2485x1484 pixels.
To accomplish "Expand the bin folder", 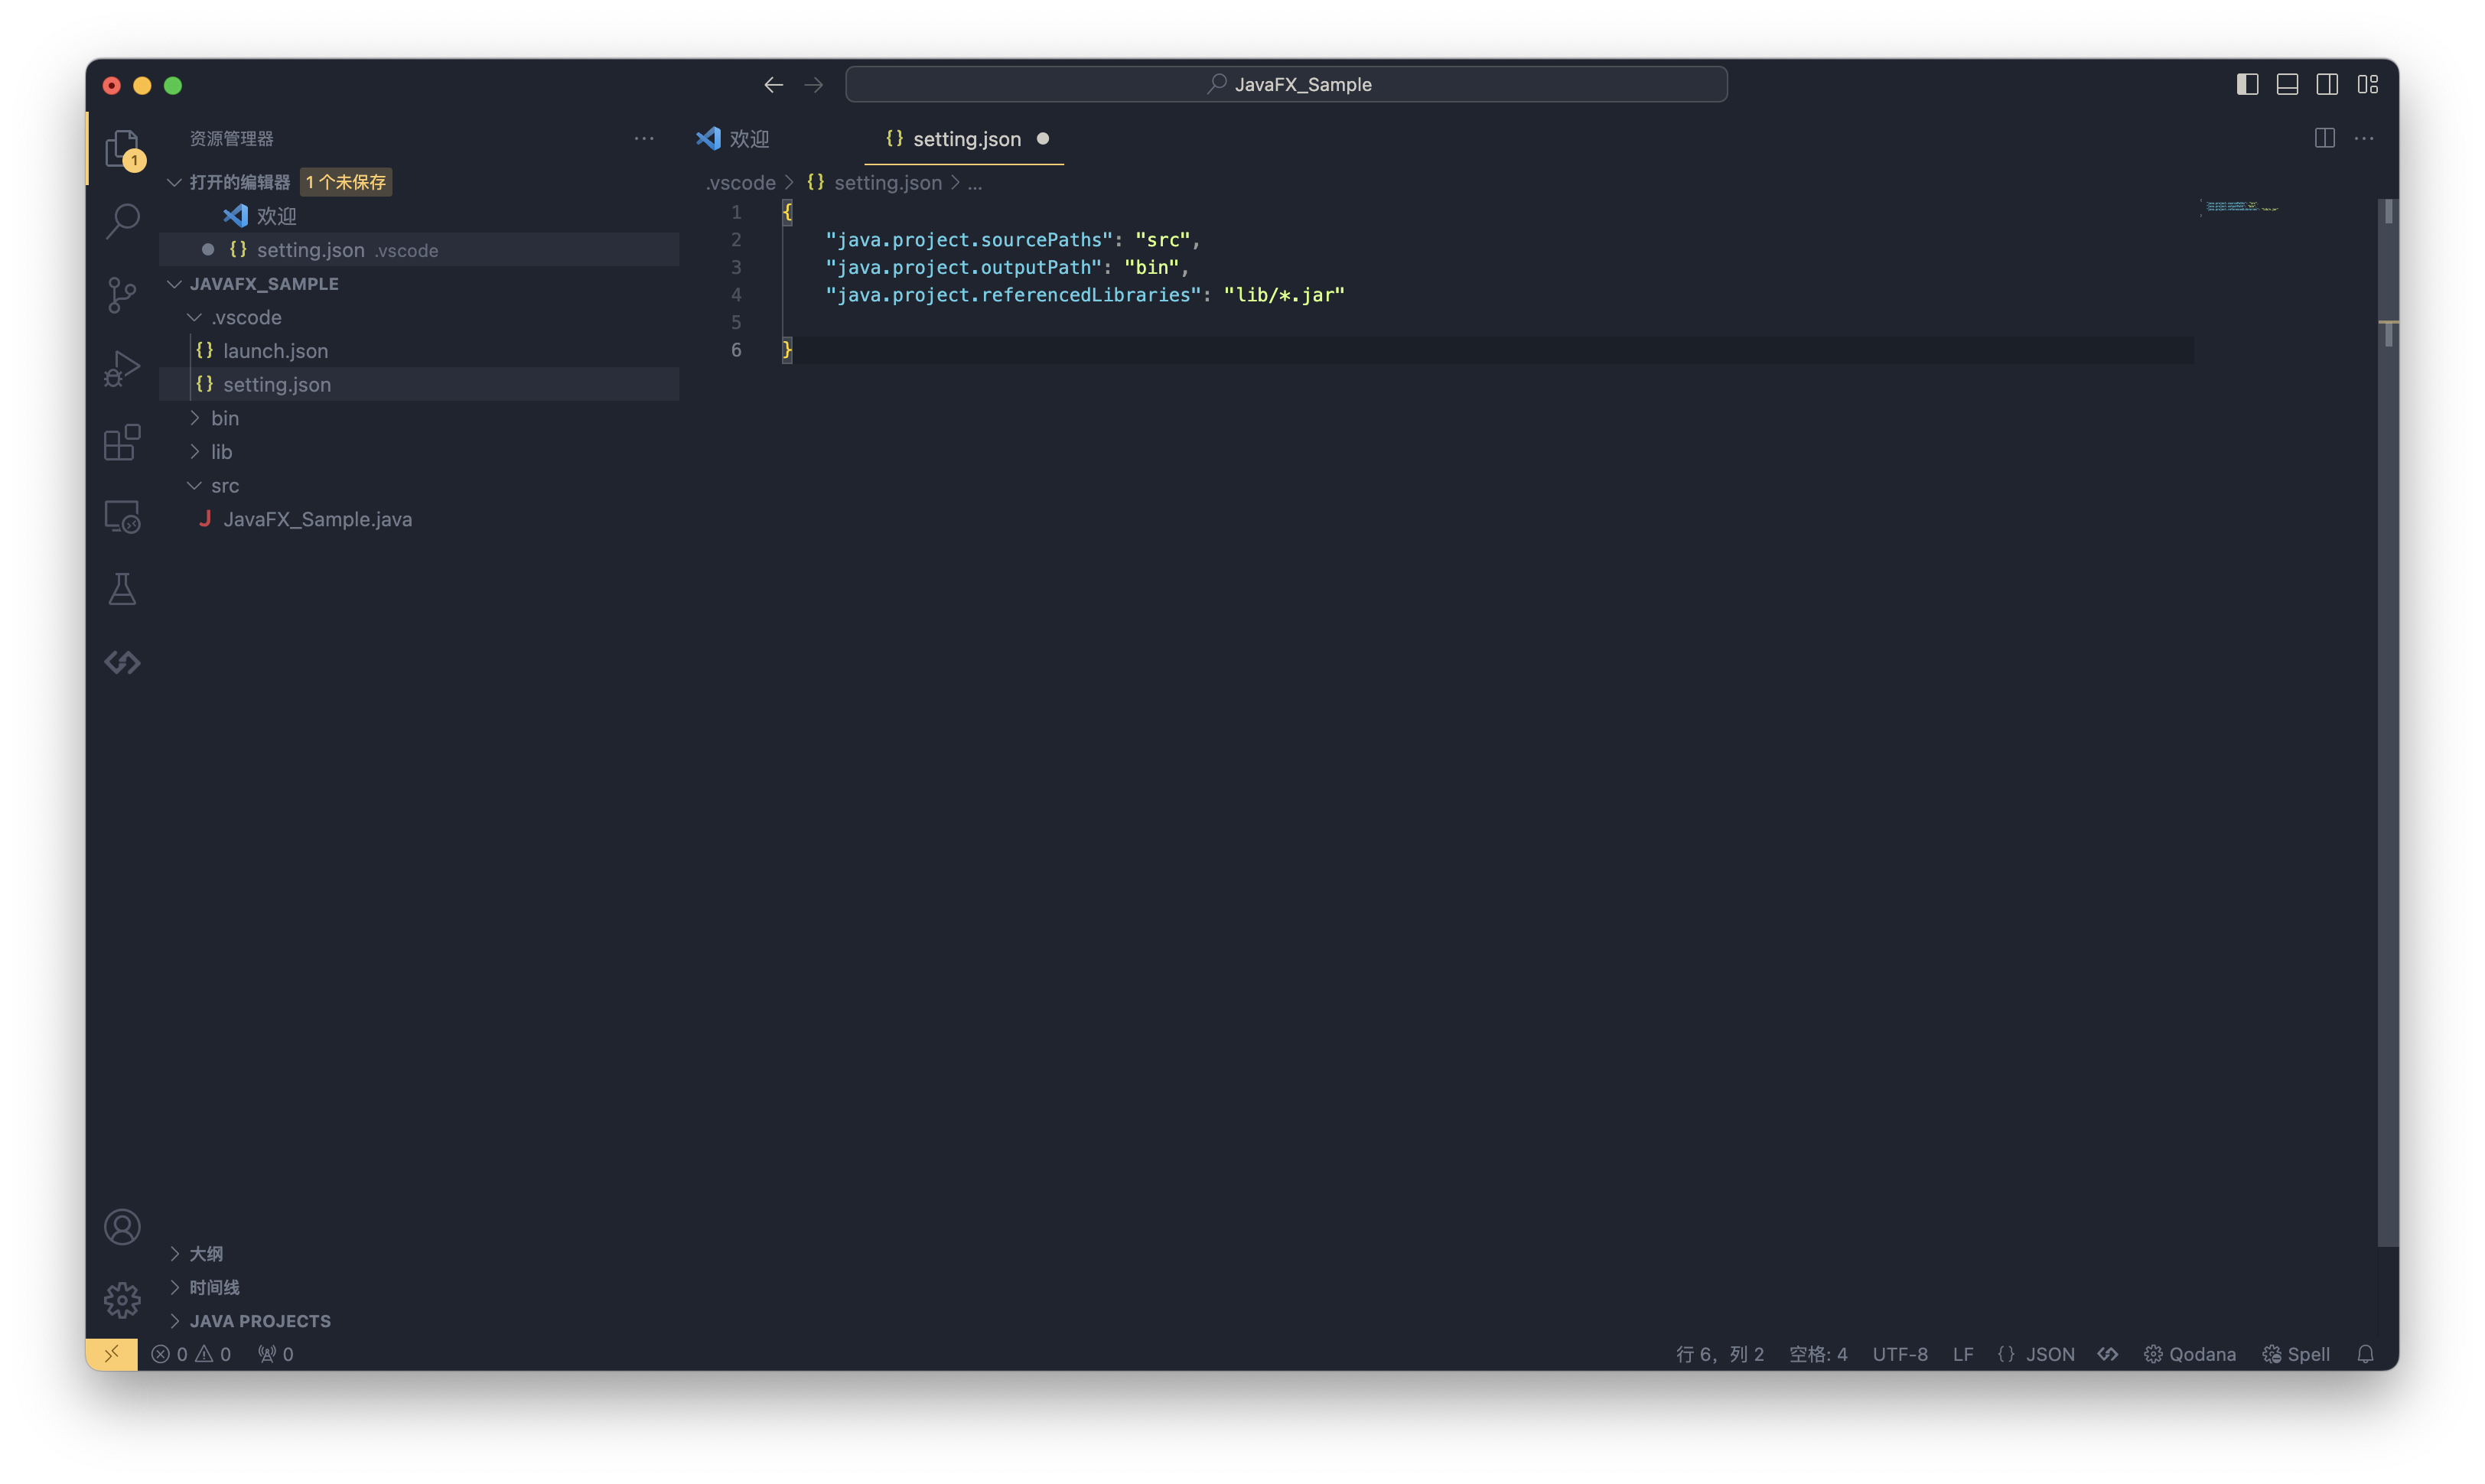I will click(194, 418).
